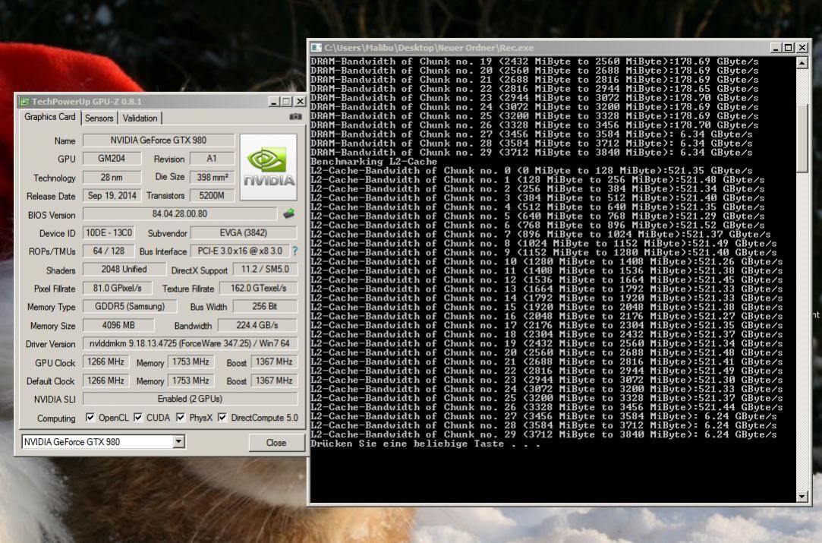Open the GPU selection dropdown
Screen dimensions: 822x543
coord(179,442)
